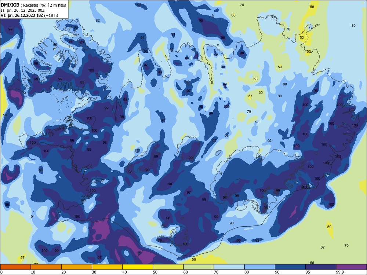Click the navy 95–99.9 legend swatch

pos(321,267)
